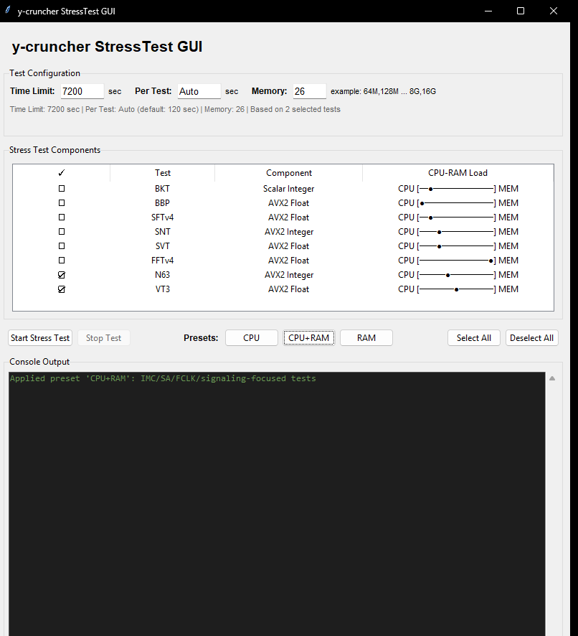
Task: Focus the Time Limit input field
Action: click(82, 91)
